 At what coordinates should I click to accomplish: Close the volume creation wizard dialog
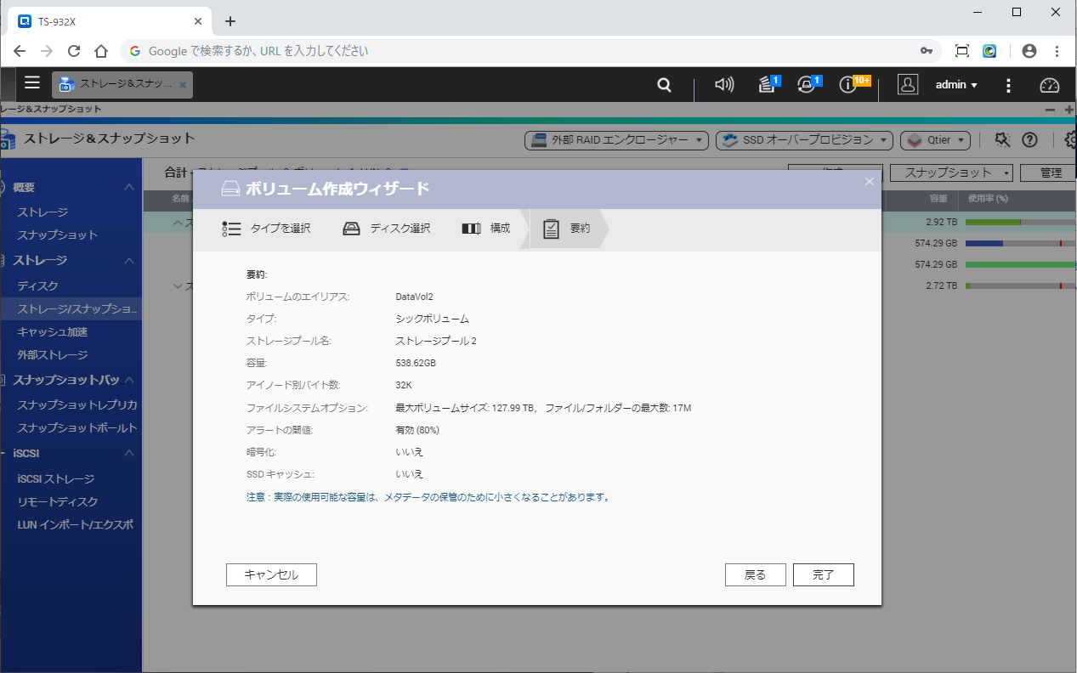point(869,181)
